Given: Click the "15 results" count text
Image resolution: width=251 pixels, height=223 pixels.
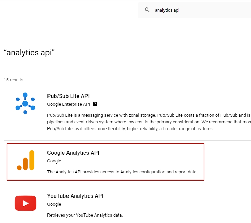Looking at the screenshot, I should (14, 80).
